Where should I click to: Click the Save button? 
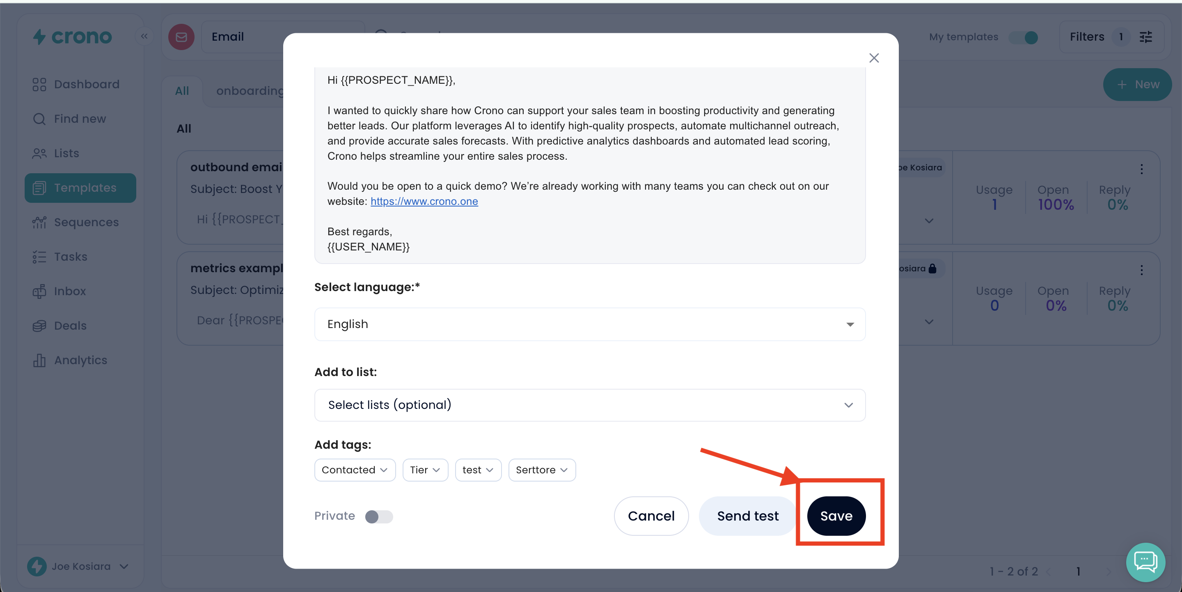click(836, 516)
